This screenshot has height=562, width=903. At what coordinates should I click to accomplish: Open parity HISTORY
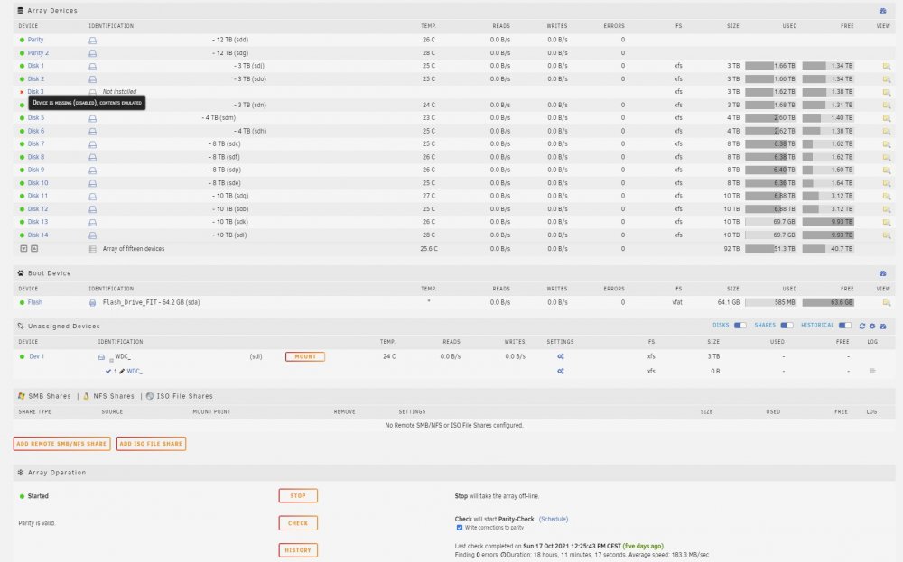click(298, 550)
